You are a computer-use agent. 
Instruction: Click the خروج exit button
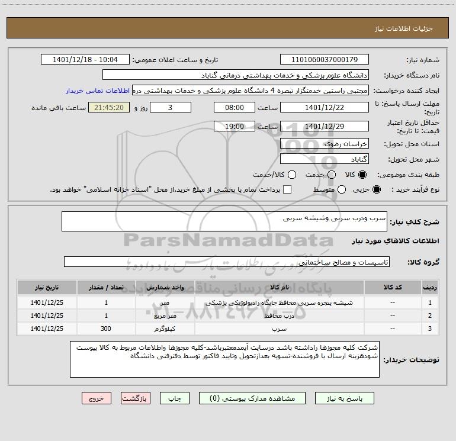click(97, 398)
